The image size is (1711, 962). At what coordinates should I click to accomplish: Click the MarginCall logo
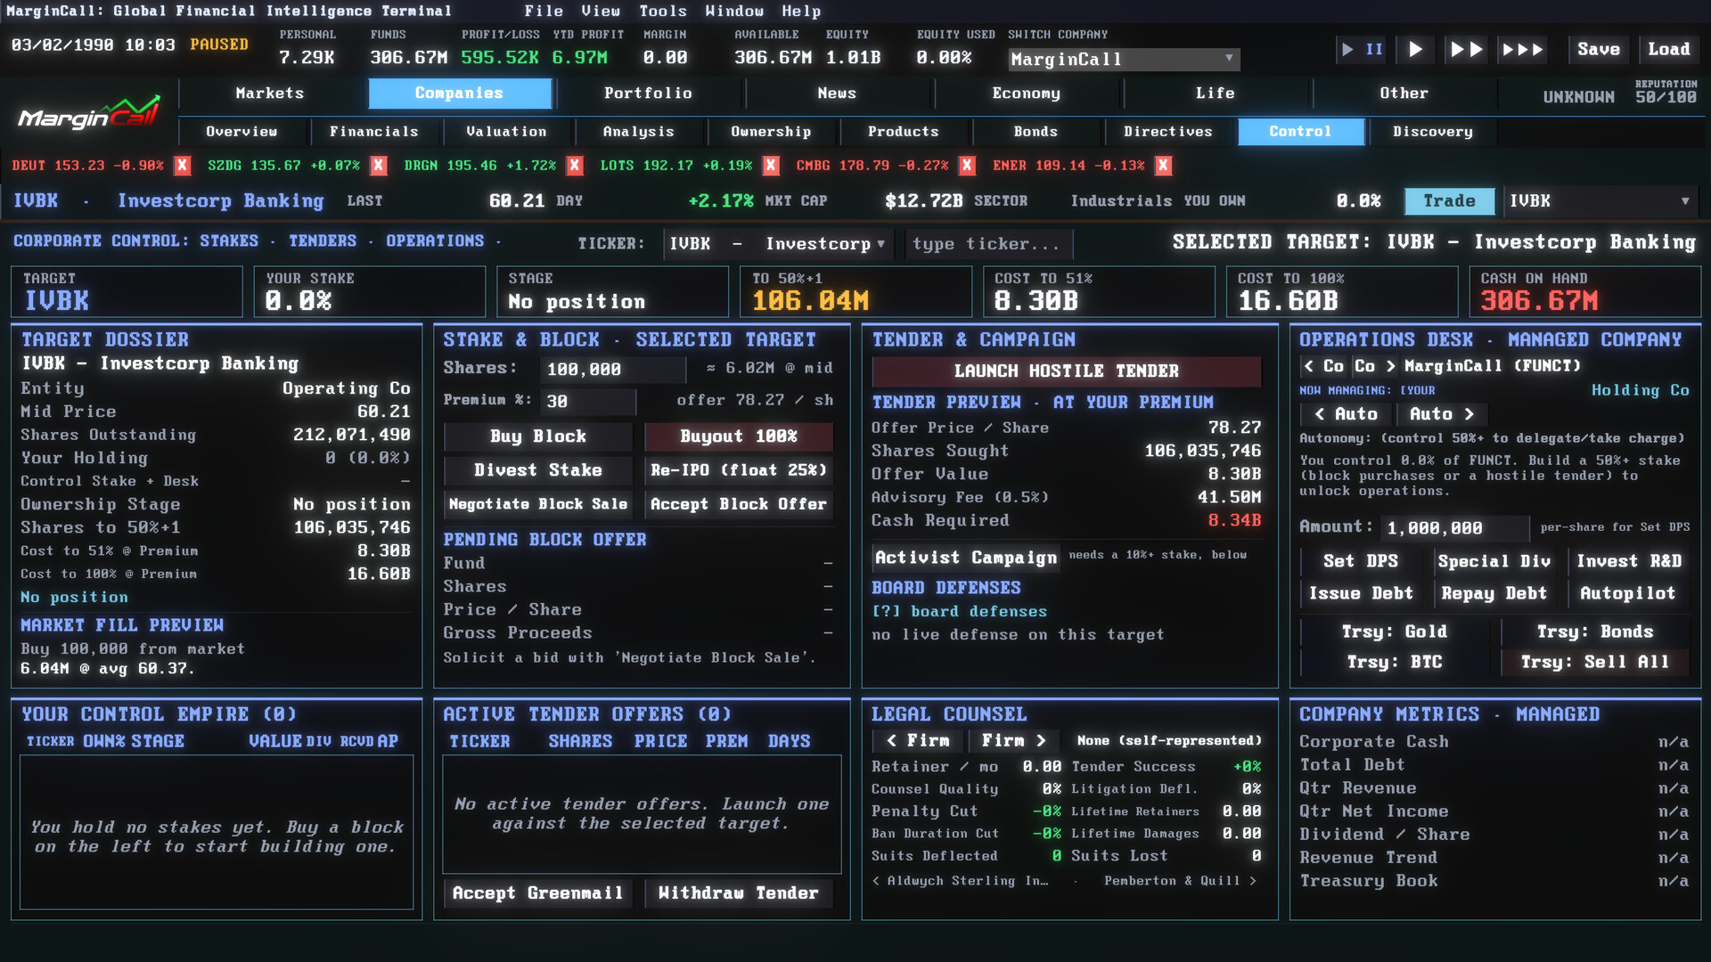89,114
